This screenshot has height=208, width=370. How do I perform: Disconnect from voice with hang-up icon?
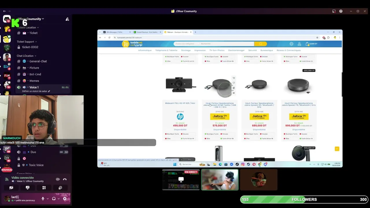65,179
